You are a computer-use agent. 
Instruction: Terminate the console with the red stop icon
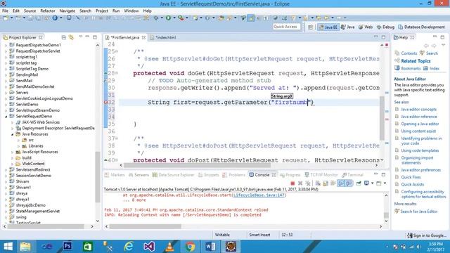point(292,183)
